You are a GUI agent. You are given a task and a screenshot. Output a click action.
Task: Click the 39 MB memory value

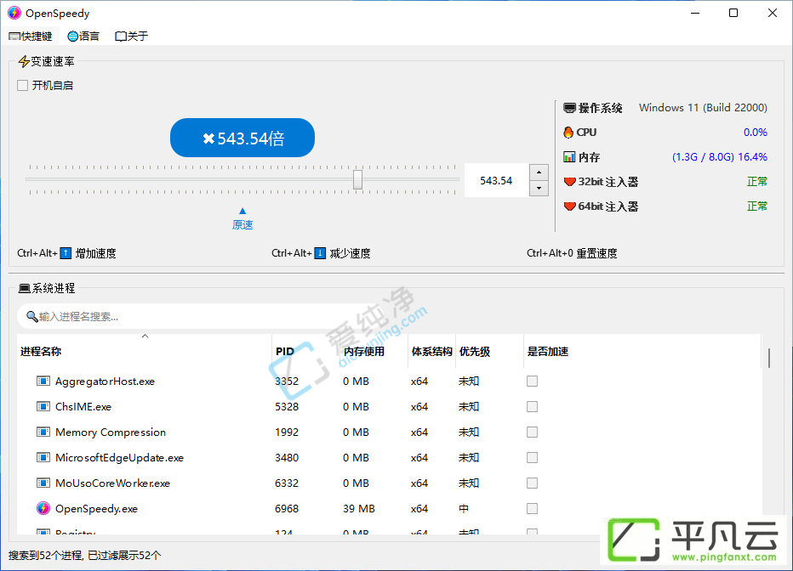coord(359,508)
